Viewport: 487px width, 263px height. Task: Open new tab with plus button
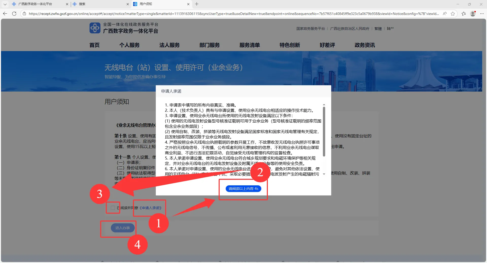[197, 4]
